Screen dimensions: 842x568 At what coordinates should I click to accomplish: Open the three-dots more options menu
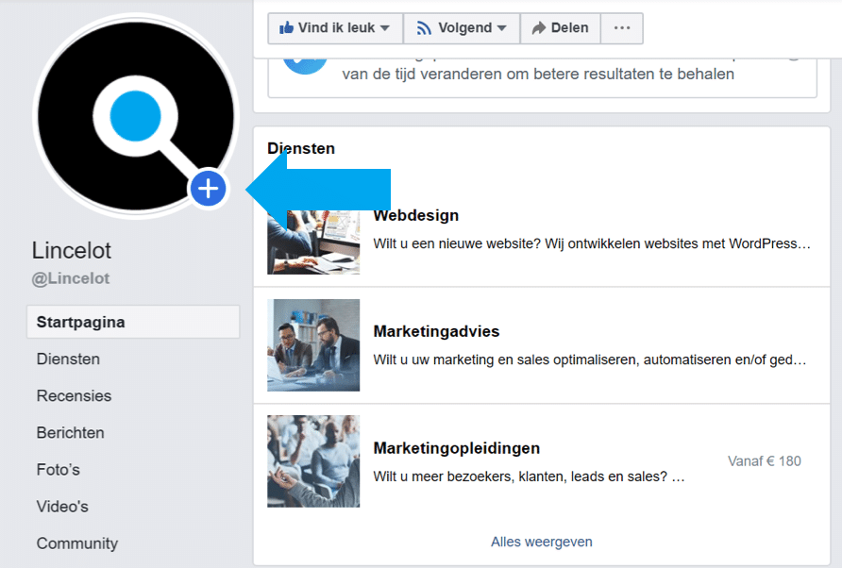click(x=622, y=28)
